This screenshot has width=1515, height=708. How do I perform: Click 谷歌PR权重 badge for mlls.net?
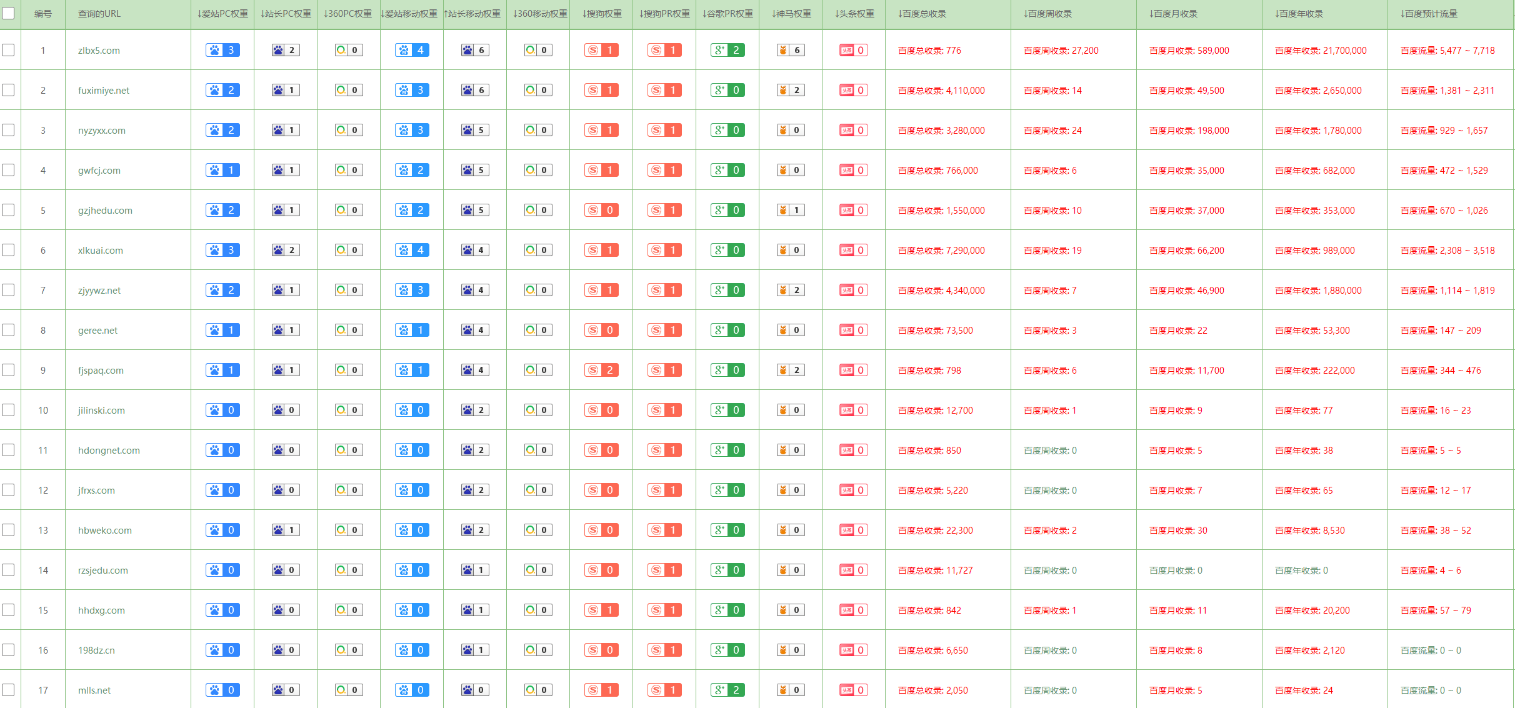pyautogui.click(x=727, y=690)
